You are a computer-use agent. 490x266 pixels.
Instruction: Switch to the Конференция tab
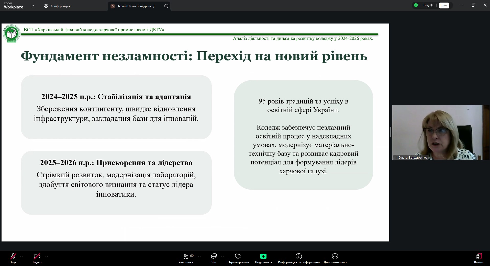57,6
